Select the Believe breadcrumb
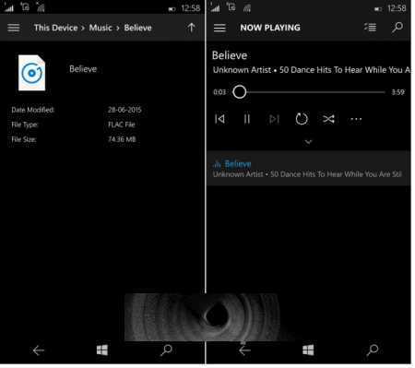This screenshot has height=368, width=415. coord(137,28)
